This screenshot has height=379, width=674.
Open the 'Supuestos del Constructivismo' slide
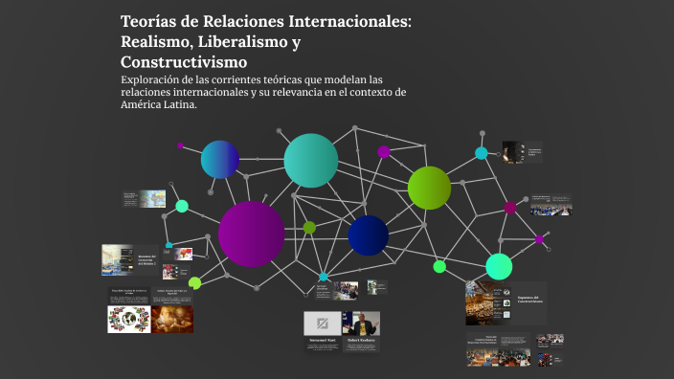point(505,303)
